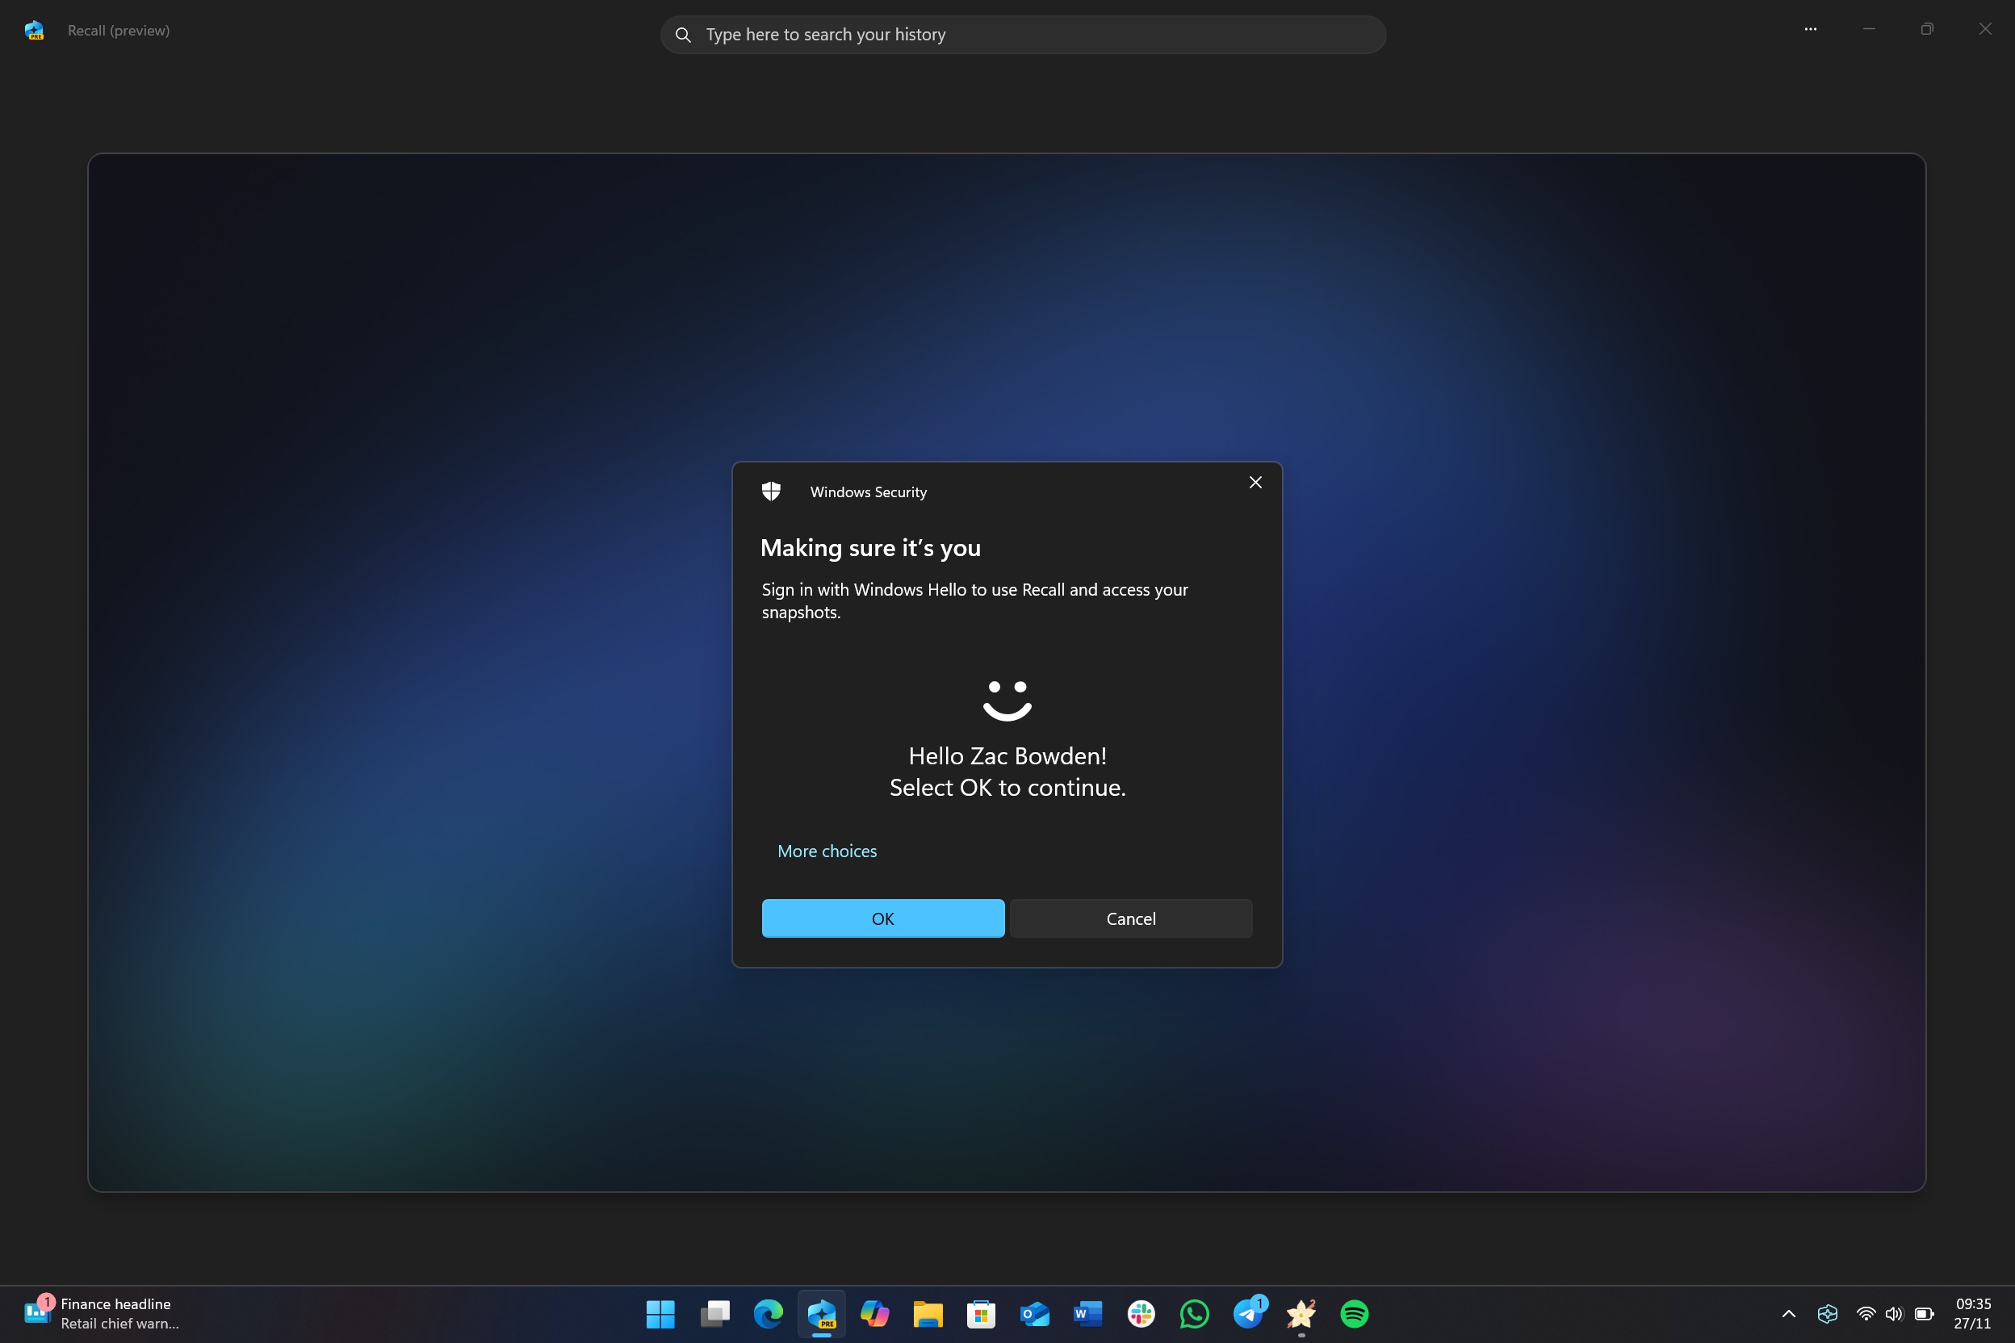Close the Windows Security dialog
The width and height of the screenshot is (2015, 1343).
pos(1255,482)
